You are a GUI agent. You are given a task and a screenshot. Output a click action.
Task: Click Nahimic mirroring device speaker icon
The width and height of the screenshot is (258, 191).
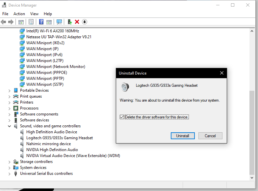[x=22, y=144]
